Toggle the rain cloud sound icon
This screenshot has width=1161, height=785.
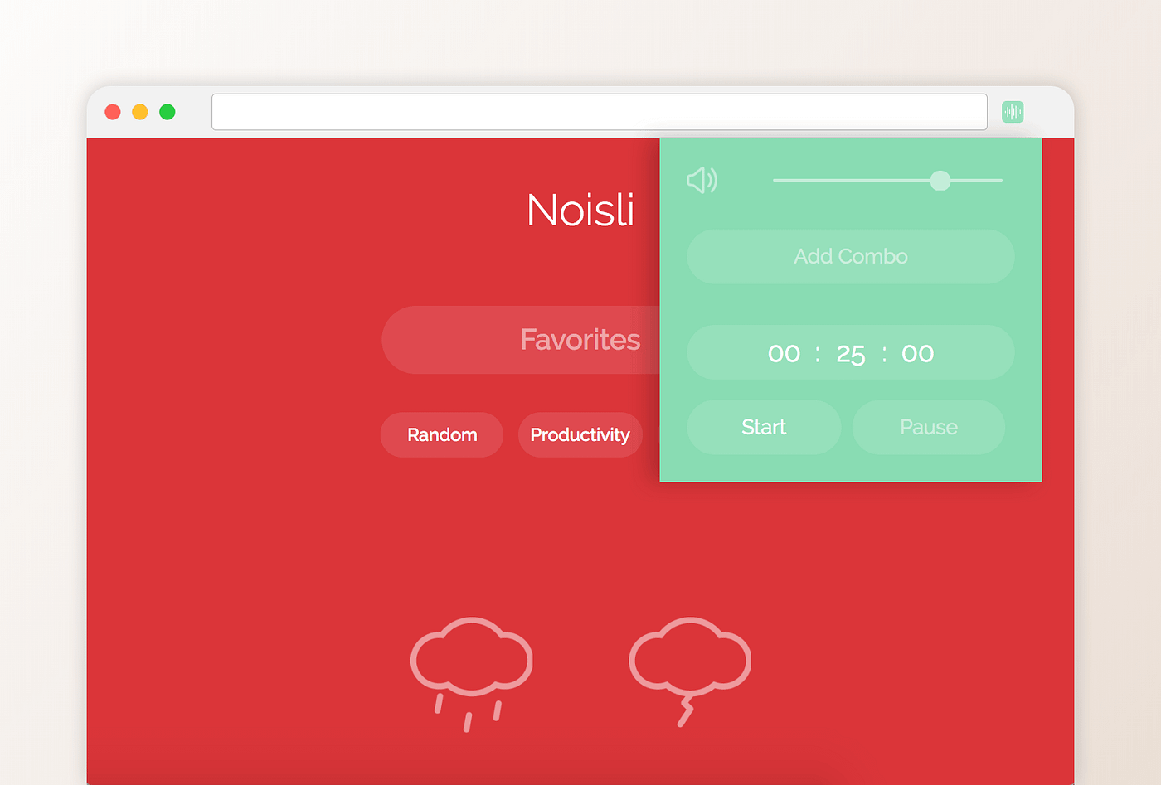(472, 673)
